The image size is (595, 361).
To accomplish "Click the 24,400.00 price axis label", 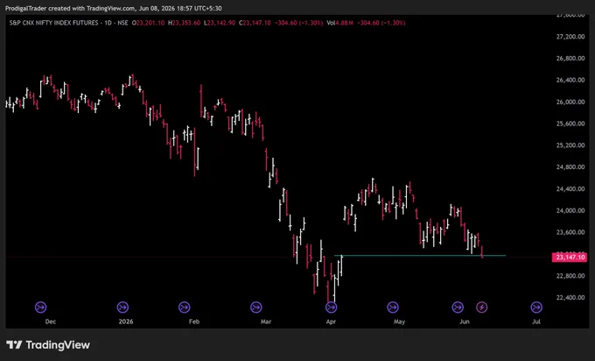I will coord(570,189).
